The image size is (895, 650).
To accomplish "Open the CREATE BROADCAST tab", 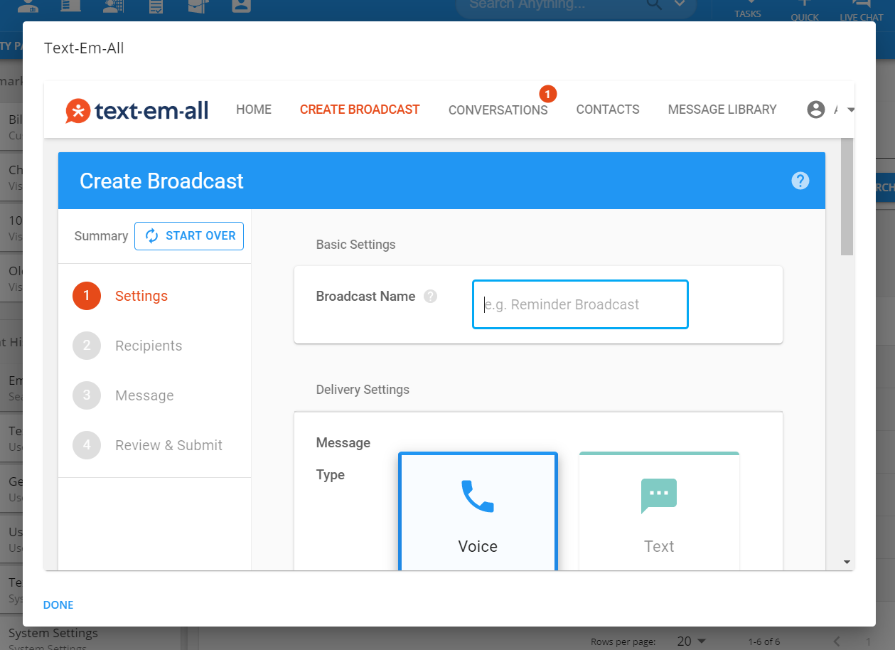I will pos(360,110).
